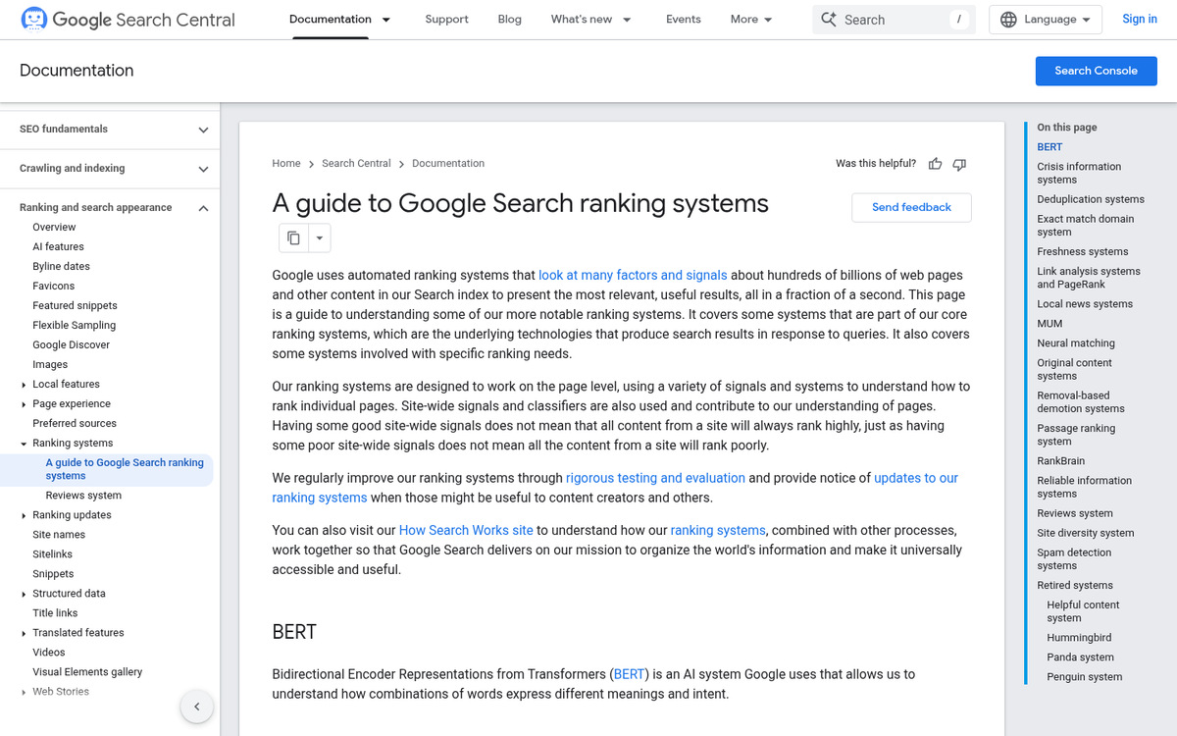1177x736 pixels.
Task: Open Google Discover in the sidebar
Action: pos(71,344)
